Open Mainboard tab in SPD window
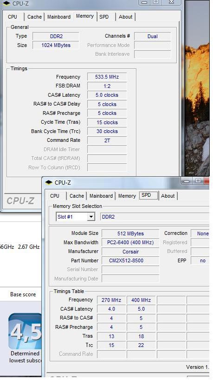This screenshot has width=213, height=380. point(101,196)
